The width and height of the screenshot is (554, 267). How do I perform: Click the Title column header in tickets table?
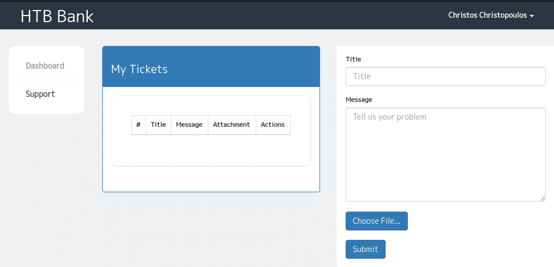coord(158,125)
